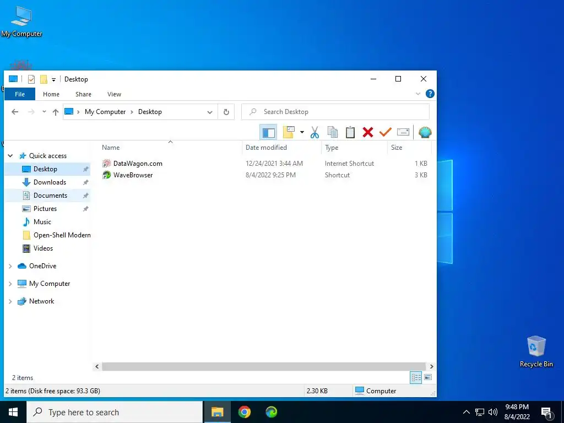Switch to Large icons view button
The height and width of the screenshot is (423, 564).
427,378
